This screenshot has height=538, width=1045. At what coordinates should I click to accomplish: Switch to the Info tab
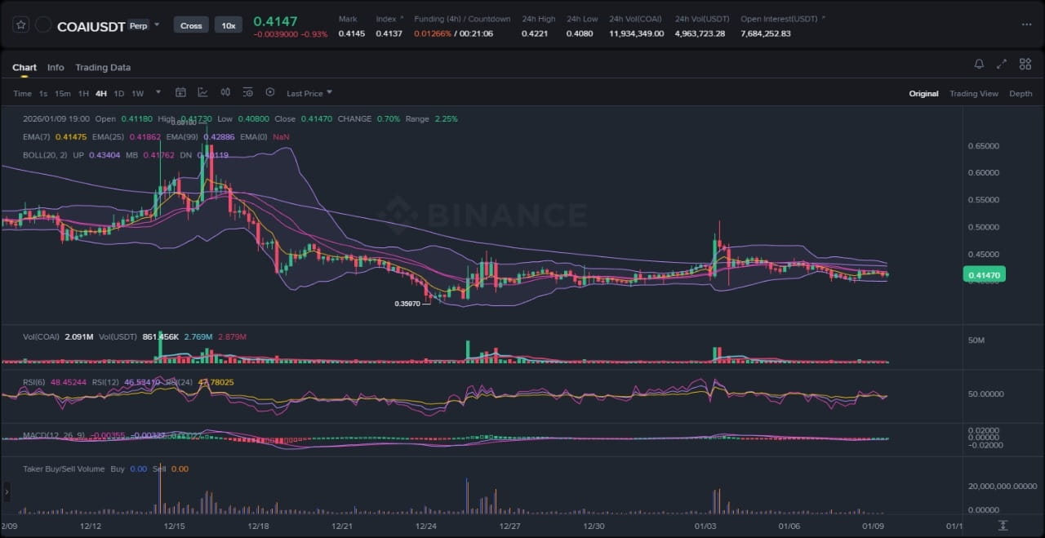coord(56,68)
